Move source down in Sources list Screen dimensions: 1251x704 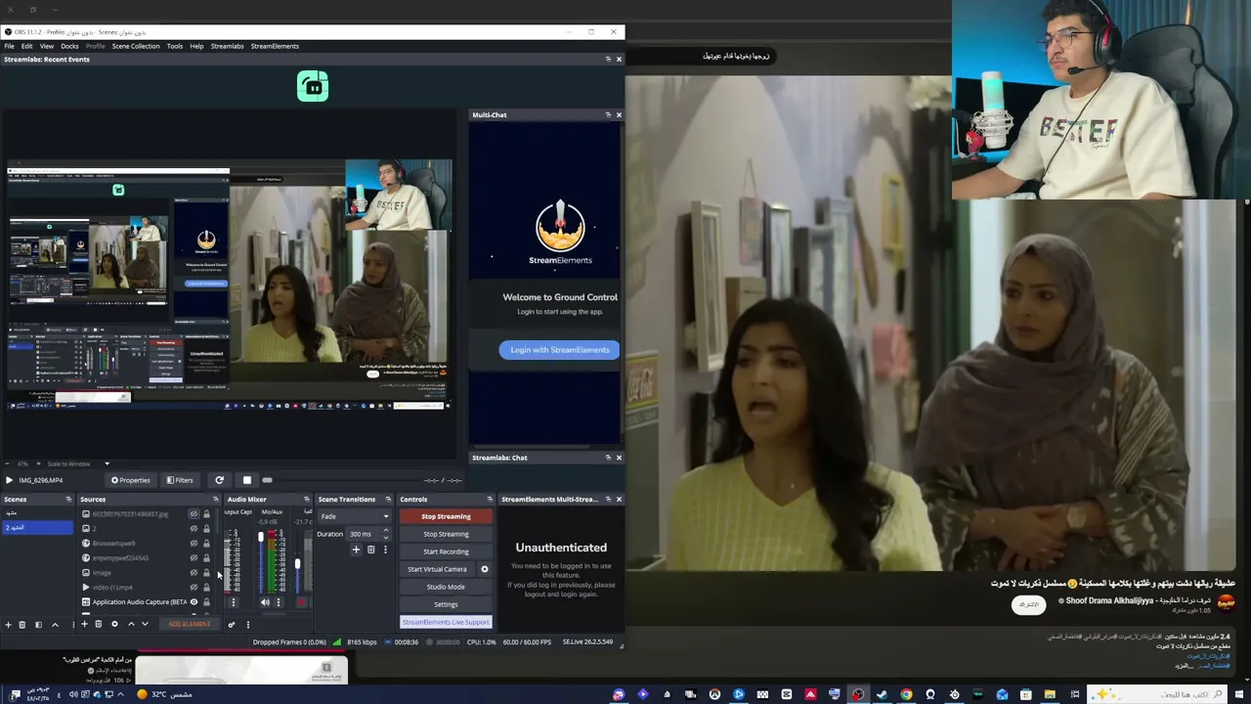(x=146, y=624)
